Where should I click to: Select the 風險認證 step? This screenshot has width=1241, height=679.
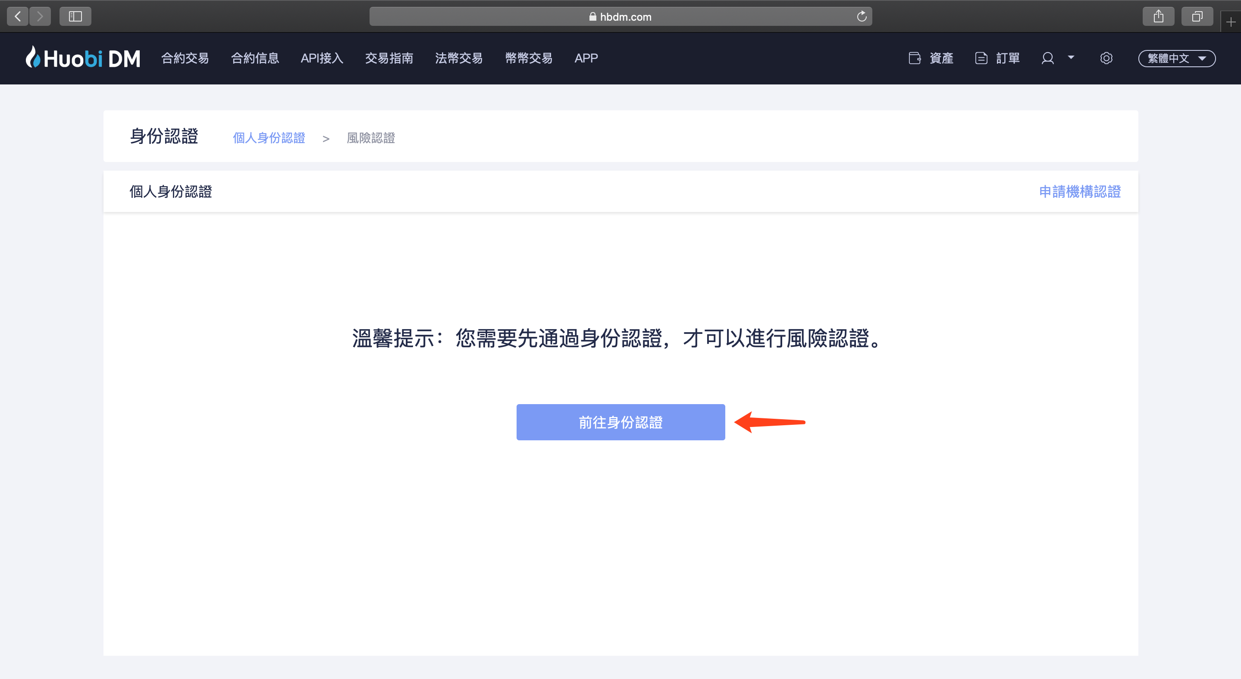(371, 138)
